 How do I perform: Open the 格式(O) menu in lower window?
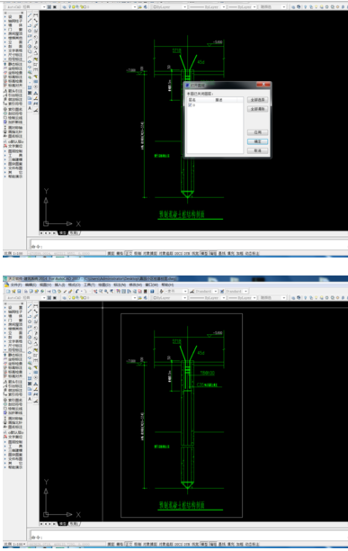click(x=74, y=285)
